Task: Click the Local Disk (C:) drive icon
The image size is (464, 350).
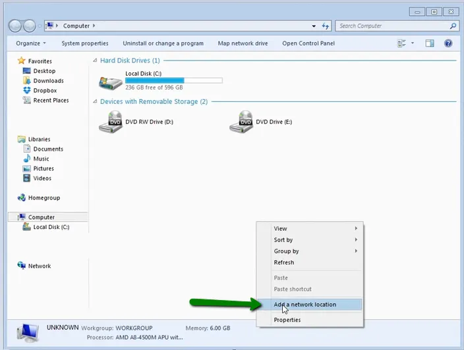Action: click(x=110, y=82)
